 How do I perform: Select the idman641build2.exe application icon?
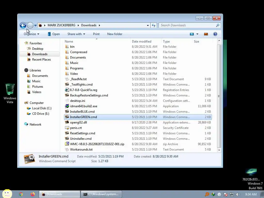click(x=67, y=106)
